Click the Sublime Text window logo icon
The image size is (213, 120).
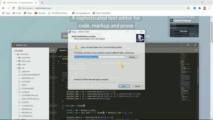tap(14, 45)
